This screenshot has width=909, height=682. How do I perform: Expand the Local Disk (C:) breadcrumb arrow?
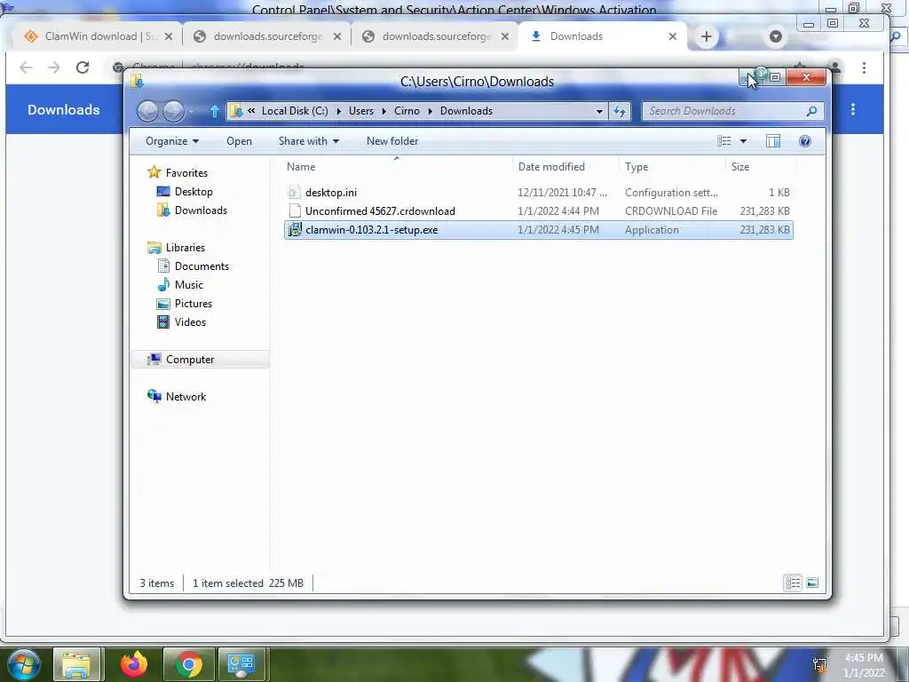pos(338,111)
